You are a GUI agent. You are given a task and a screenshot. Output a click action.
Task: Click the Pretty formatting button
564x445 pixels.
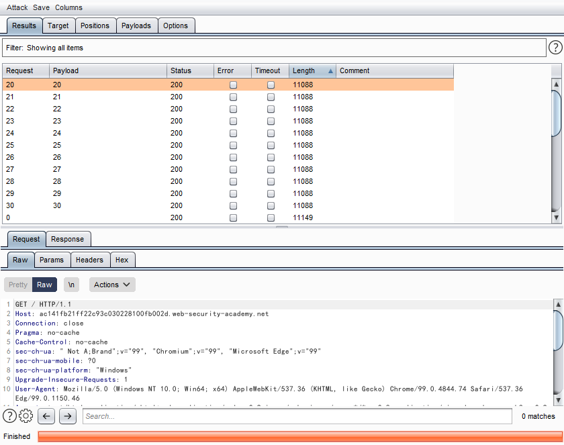coord(17,285)
